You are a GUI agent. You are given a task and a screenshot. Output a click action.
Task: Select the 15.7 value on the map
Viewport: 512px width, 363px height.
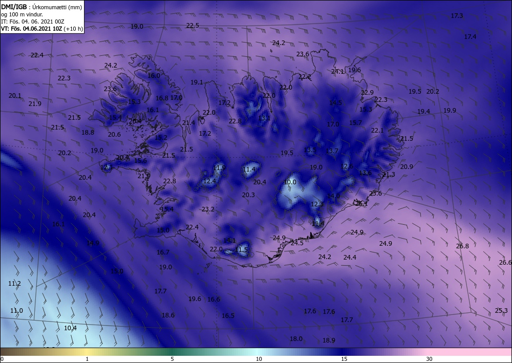(x=356, y=122)
